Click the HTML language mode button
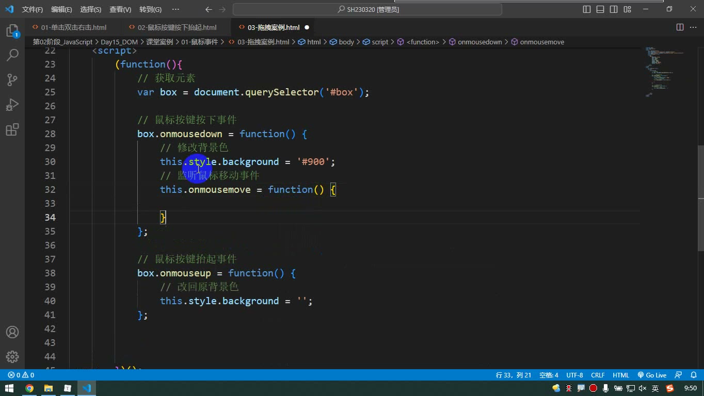Viewport: 704px width, 396px height. (x=621, y=375)
